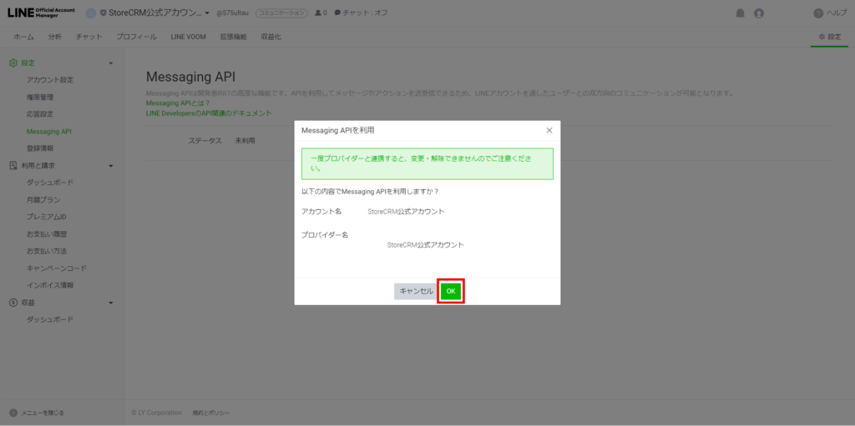Go to the 分析 tab
This screenshot has height=426, width=855.
54,37
